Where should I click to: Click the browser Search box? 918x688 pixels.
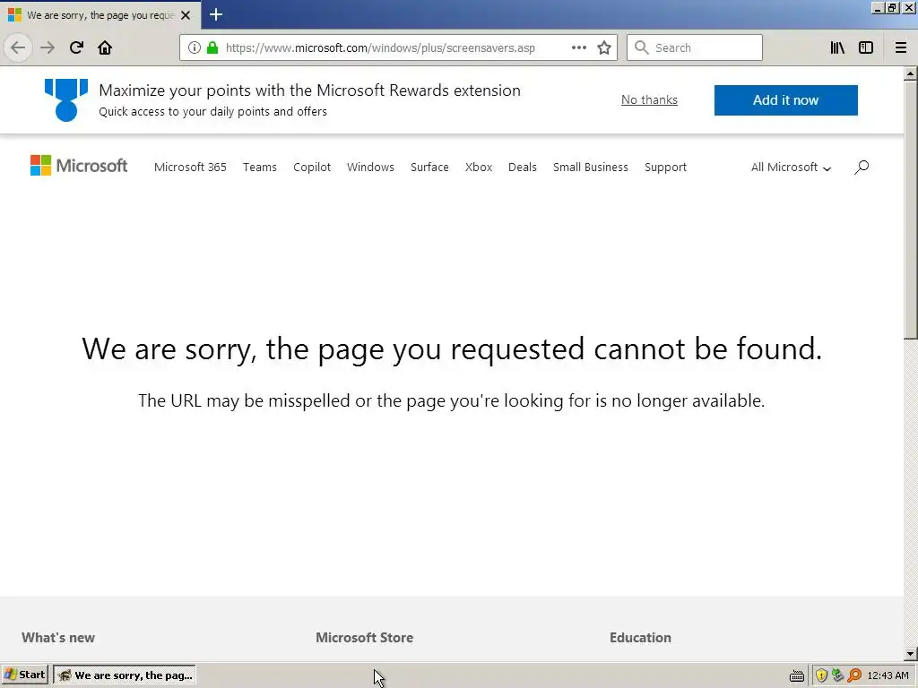(x=695, y=47)
